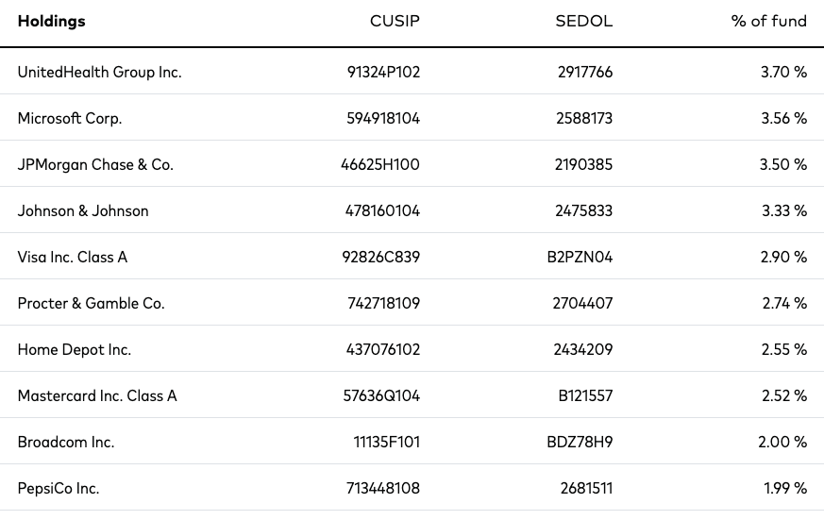Click PepsiCo's 1.99 % fund value
The width and height of the screenshot is (824, 520).
click(x=785, y=488)
